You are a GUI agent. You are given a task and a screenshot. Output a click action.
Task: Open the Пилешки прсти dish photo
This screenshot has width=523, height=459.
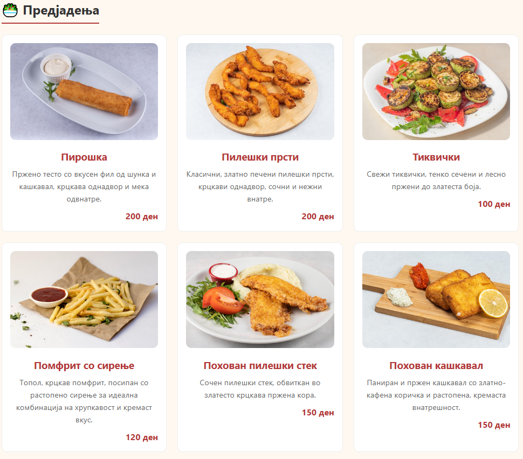(x=260, y=92)
